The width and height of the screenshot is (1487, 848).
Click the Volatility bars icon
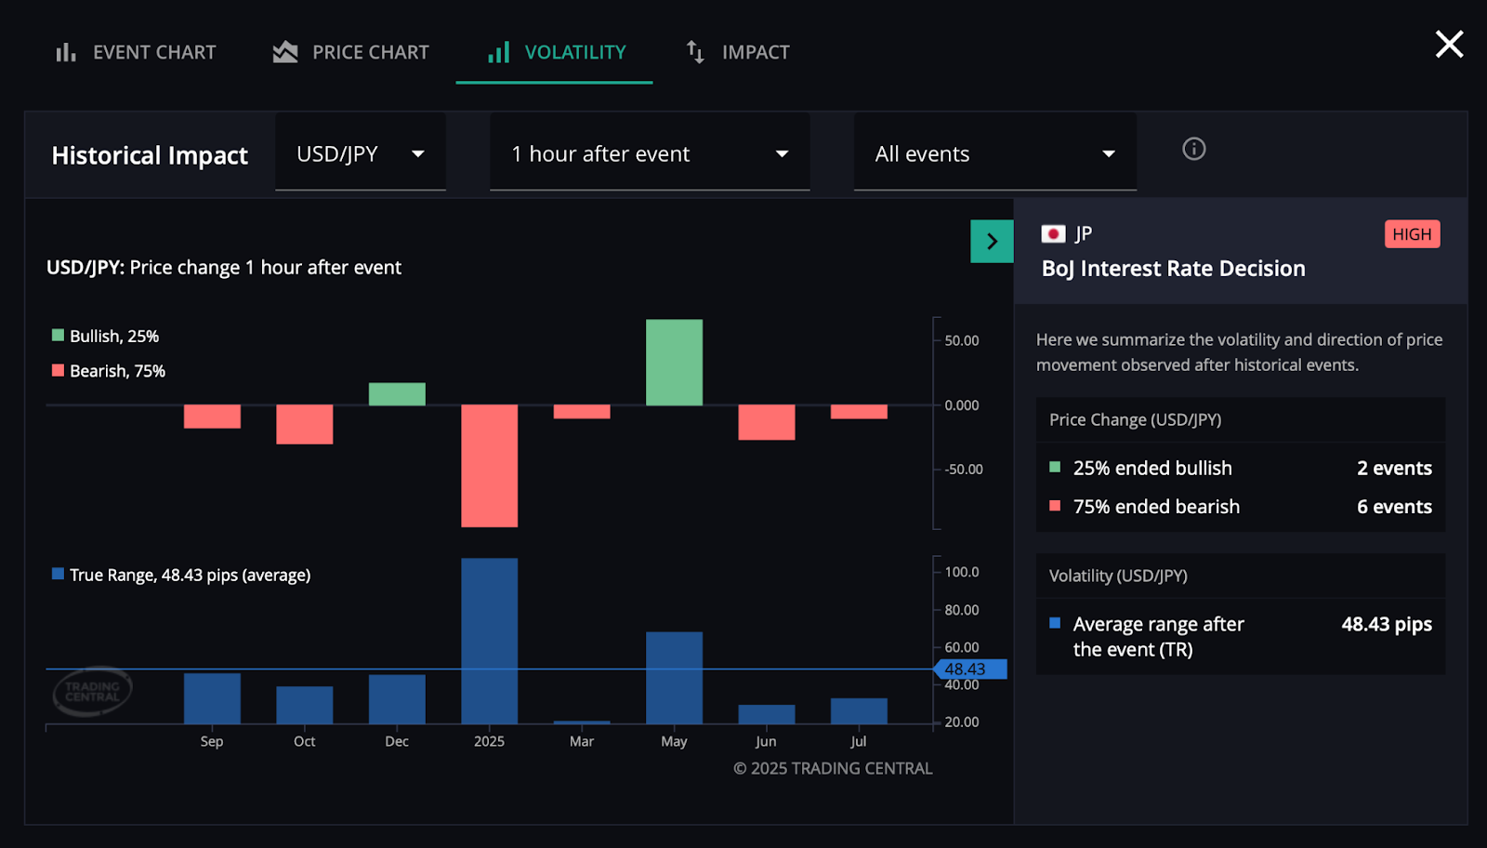499,53
